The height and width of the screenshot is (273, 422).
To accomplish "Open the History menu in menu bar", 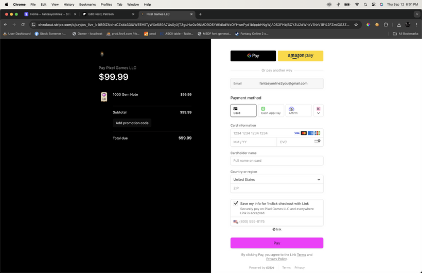I will pyautogui.click(x=69, y=5).
